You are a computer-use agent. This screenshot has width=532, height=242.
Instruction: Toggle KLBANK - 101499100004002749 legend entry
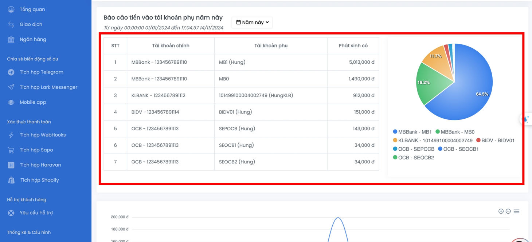pyautogui.click(x=433, y=140)
